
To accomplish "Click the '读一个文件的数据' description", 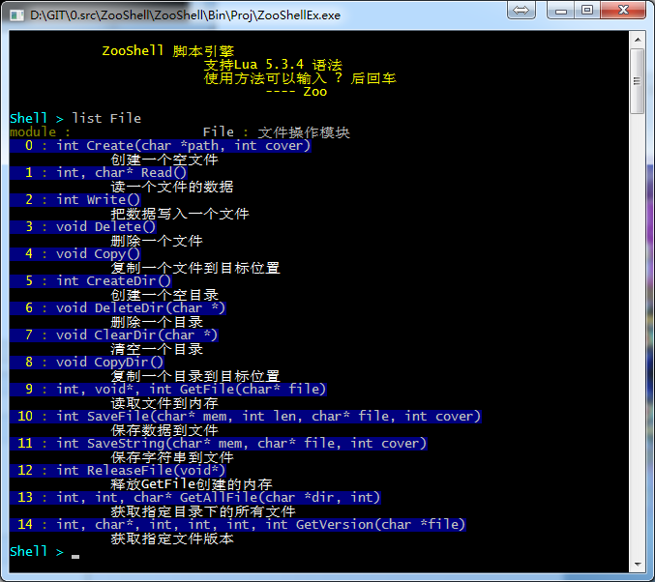I will (172, 187).
